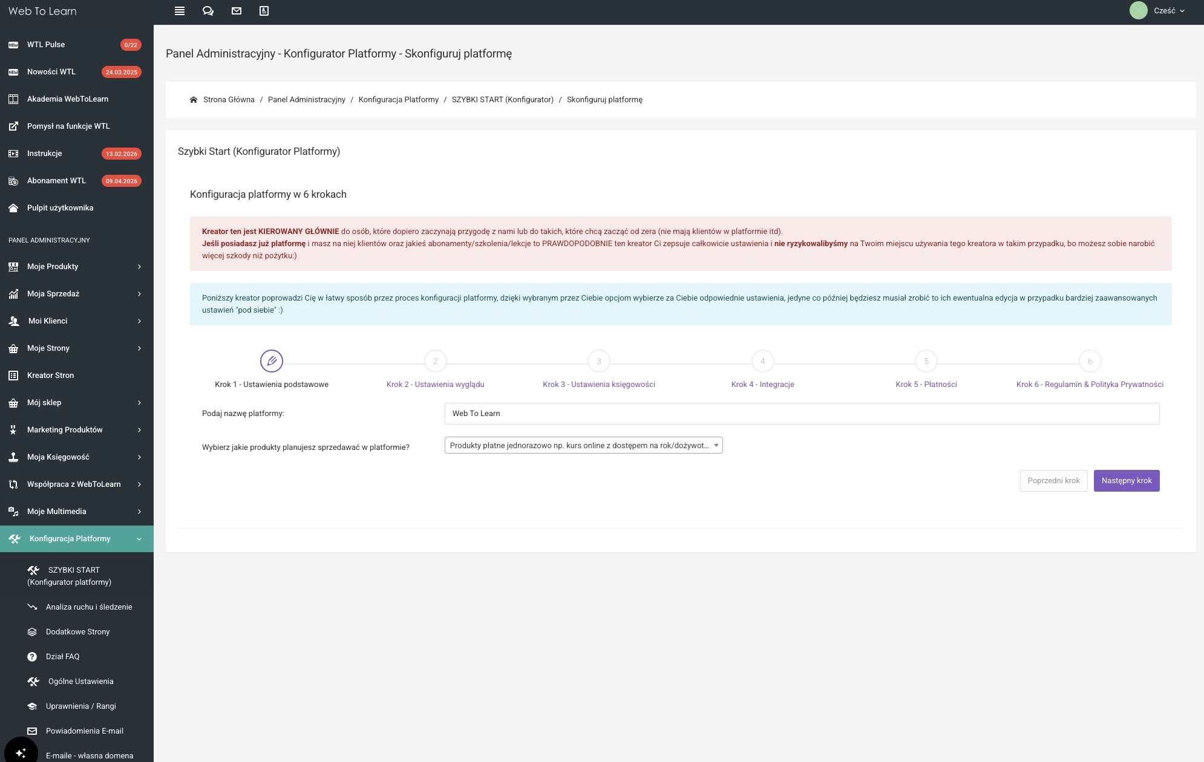Open the Cześć user dropdown

pos(1170,11)
